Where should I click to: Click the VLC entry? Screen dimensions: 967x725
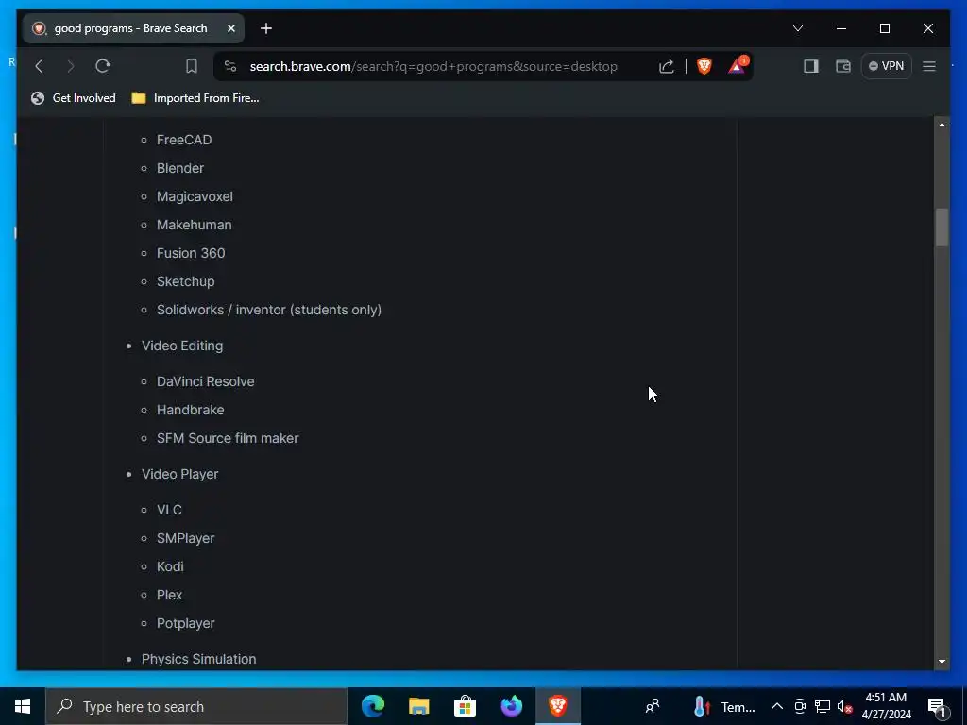[x=169, y=510]
